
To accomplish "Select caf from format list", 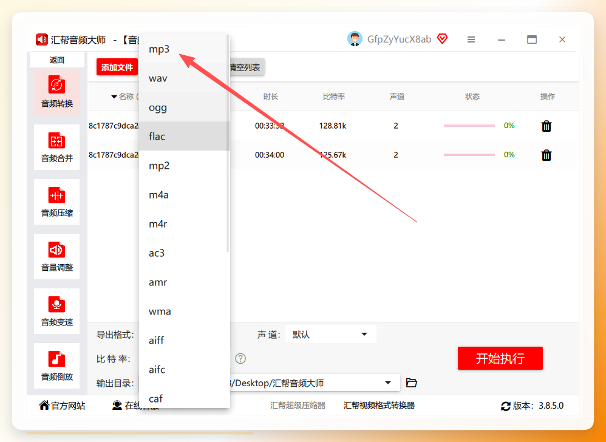I will pos(185,398).
